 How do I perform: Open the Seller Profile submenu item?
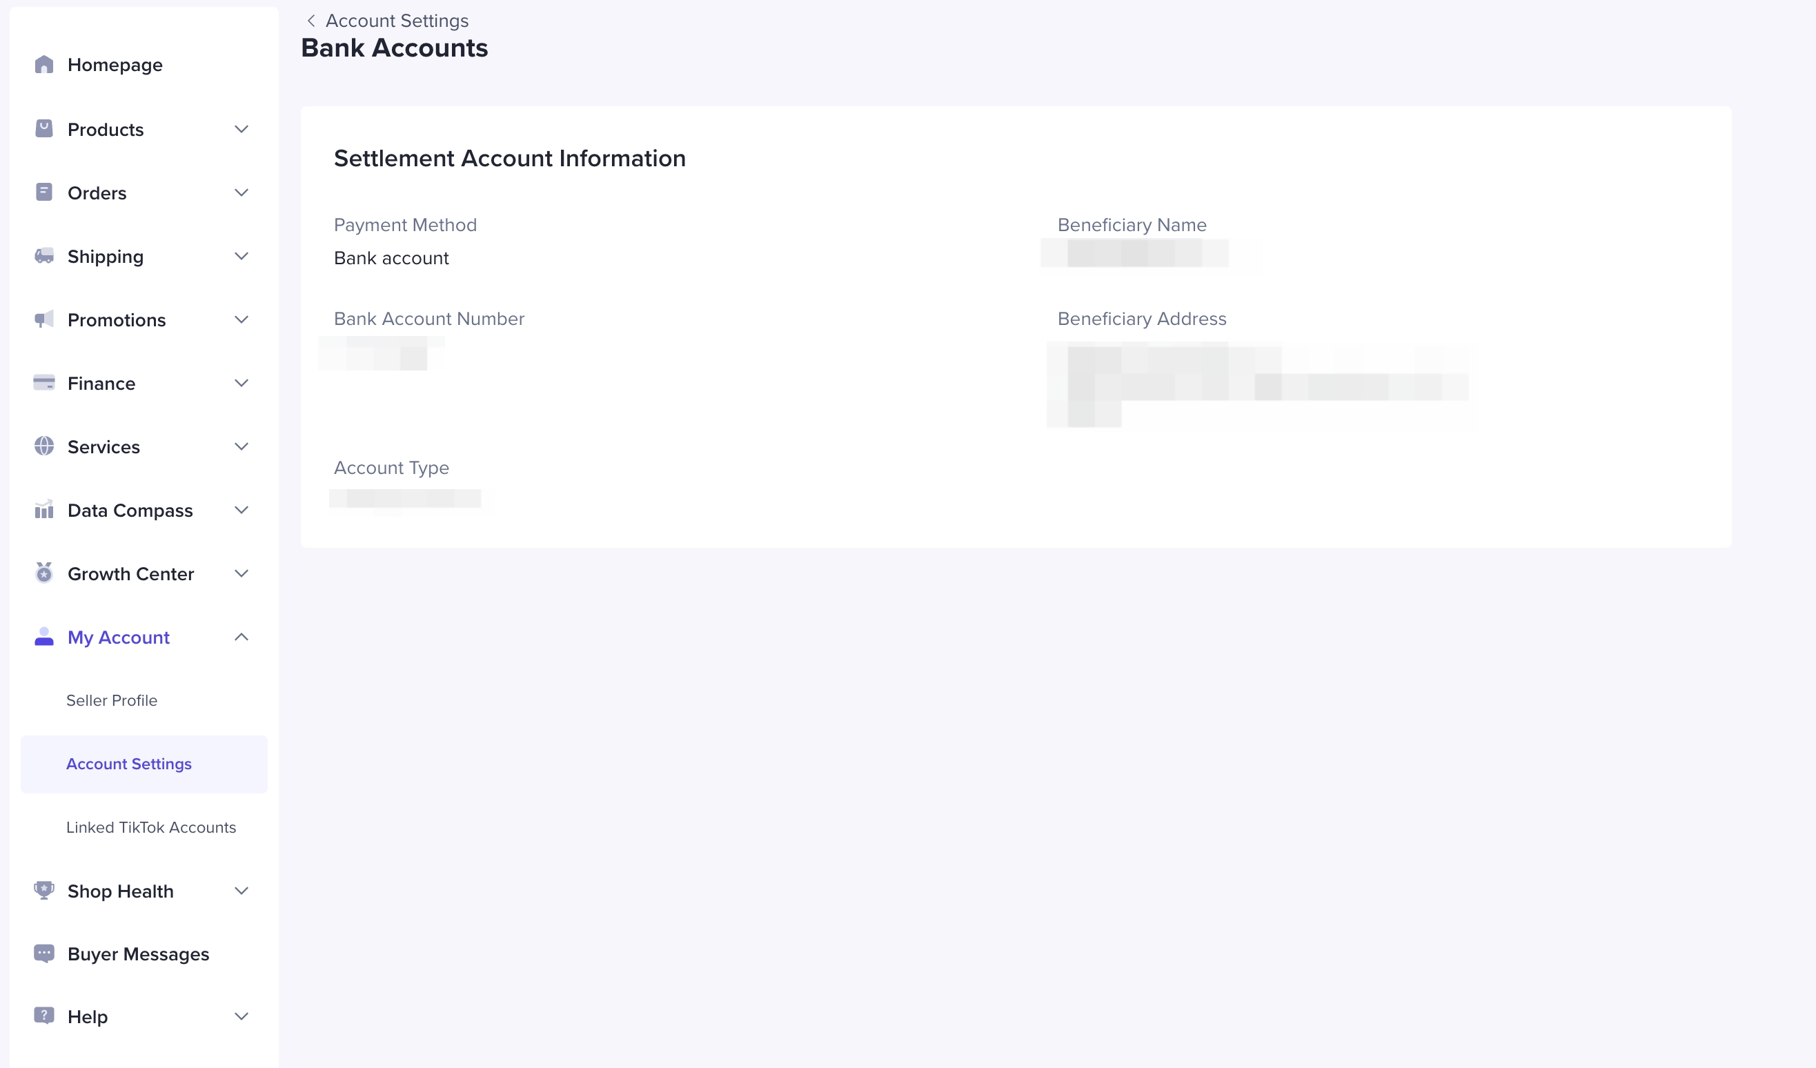pos(112,700)
